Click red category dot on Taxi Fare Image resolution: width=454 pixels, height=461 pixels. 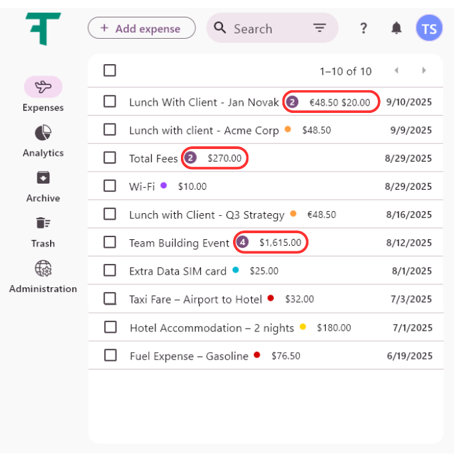[270, 299]
